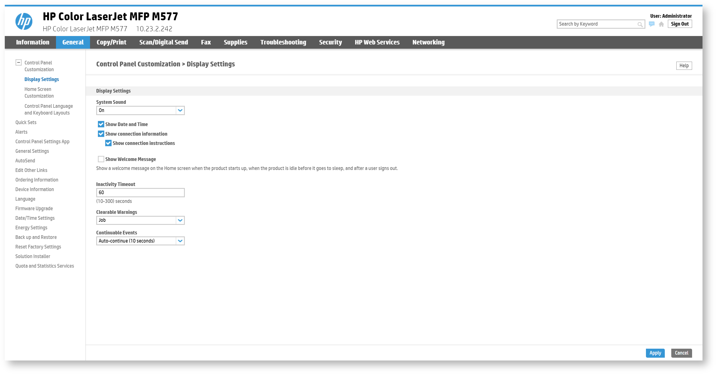Open the Scan/Digital Send tab
716x374 pixels.
164,42
